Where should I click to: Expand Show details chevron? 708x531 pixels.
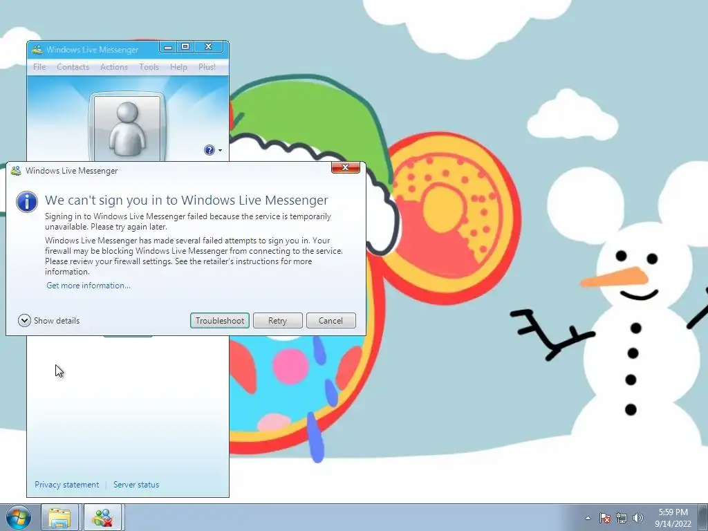(x=24, y=321)
